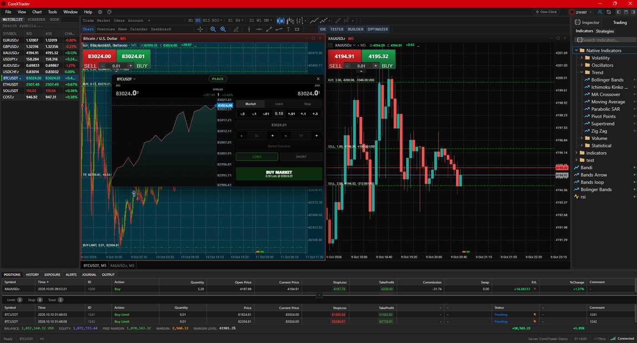The height and width of the screenshot is (343, 637).
Task: Open the accounts people icon
Action: pyautogui.click(x=600, y=12)
